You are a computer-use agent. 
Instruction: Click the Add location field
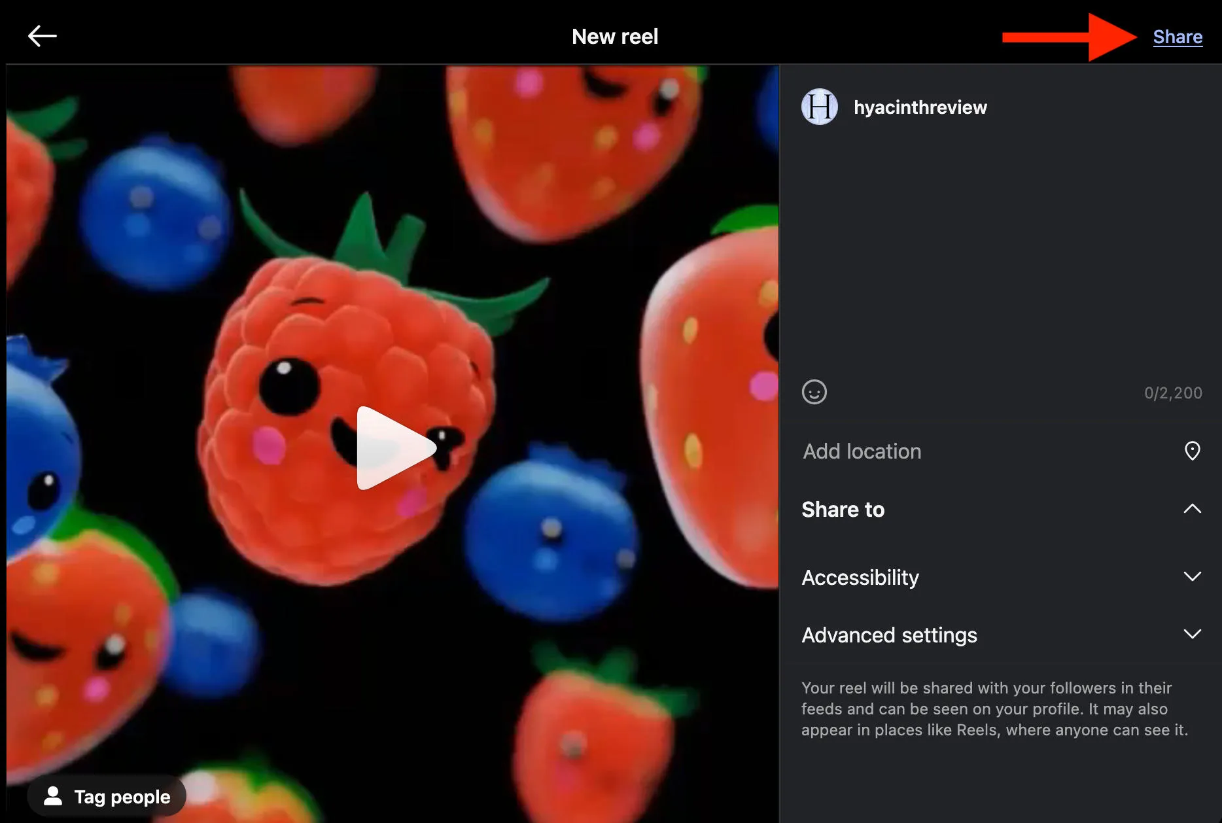(862, 451)
